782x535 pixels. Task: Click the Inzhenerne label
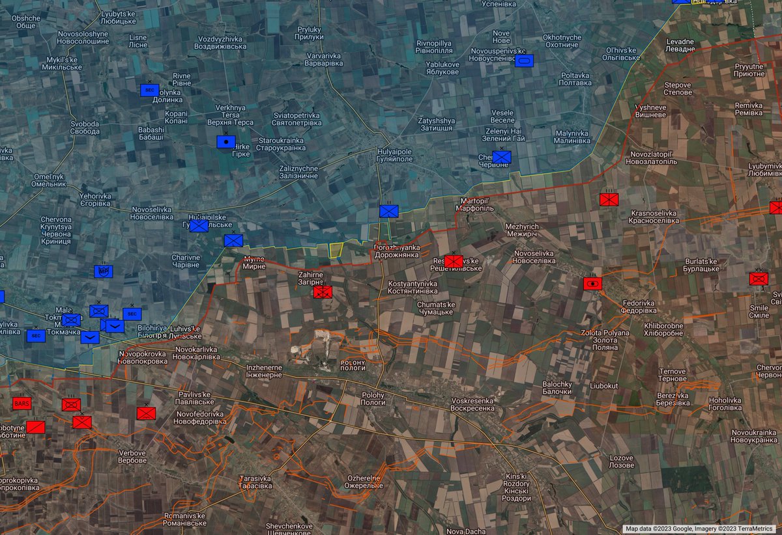(x=264, y=372)
